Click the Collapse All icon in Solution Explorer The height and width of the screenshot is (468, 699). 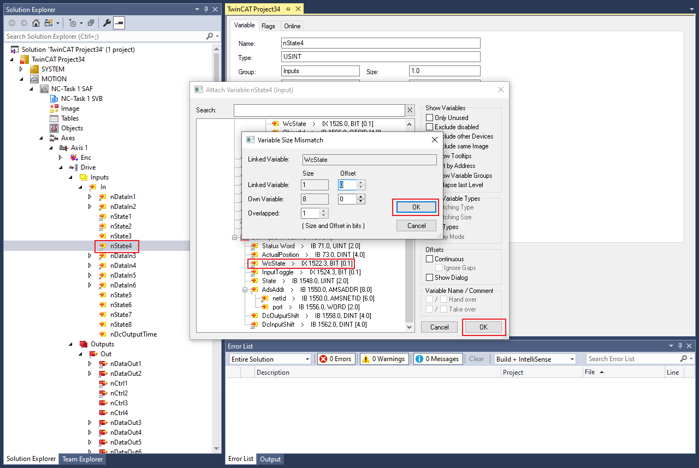[91, 23]
